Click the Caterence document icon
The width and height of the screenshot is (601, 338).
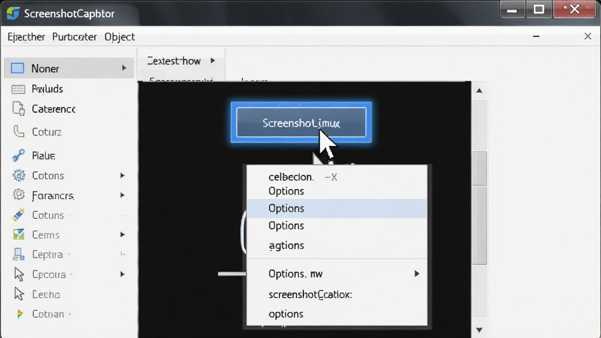pyautogui.click(x=18, y=109)
